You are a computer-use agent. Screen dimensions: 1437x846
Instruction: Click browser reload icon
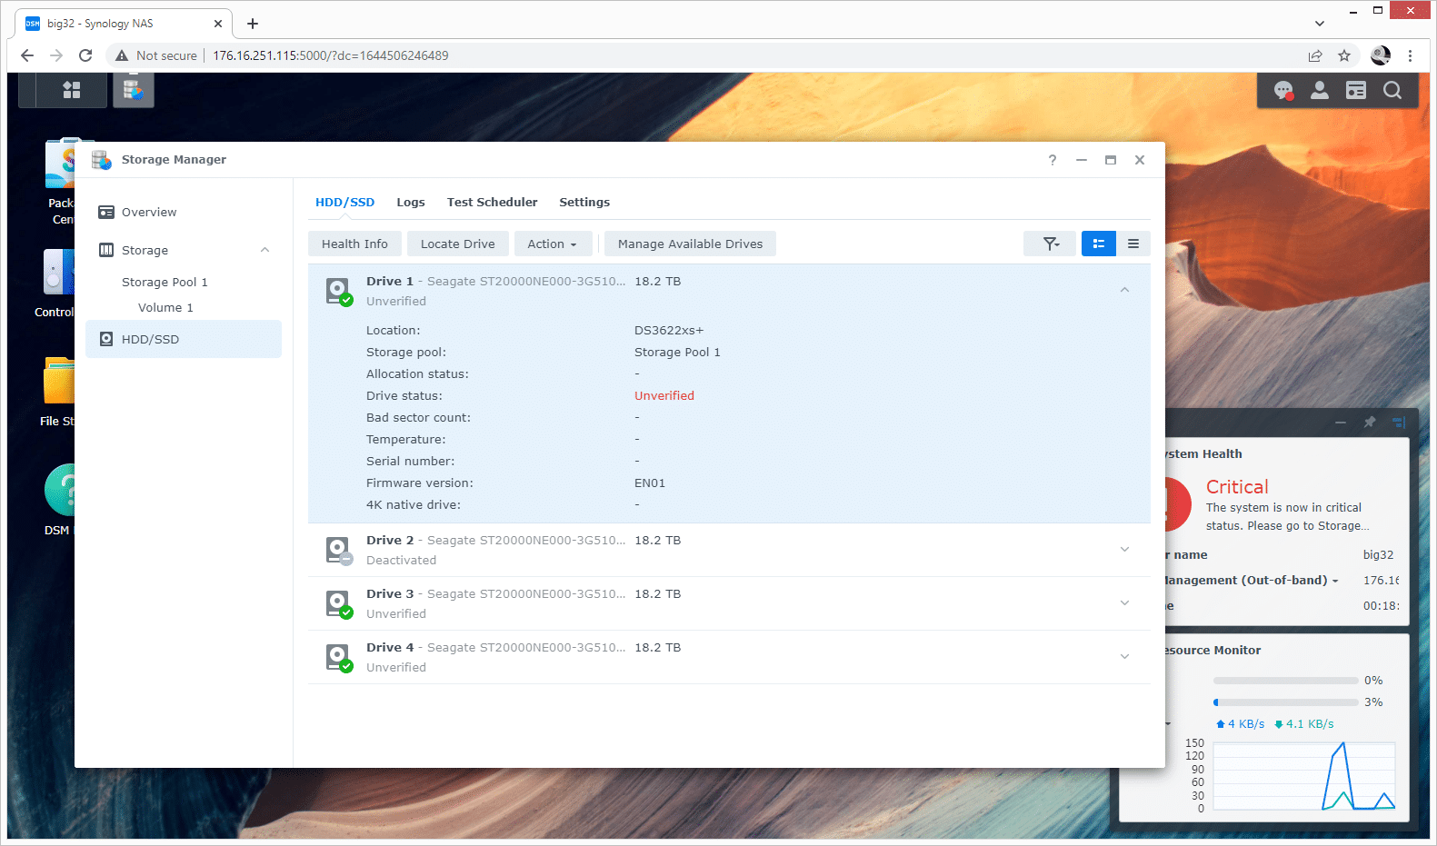click(x=85, y=55)
